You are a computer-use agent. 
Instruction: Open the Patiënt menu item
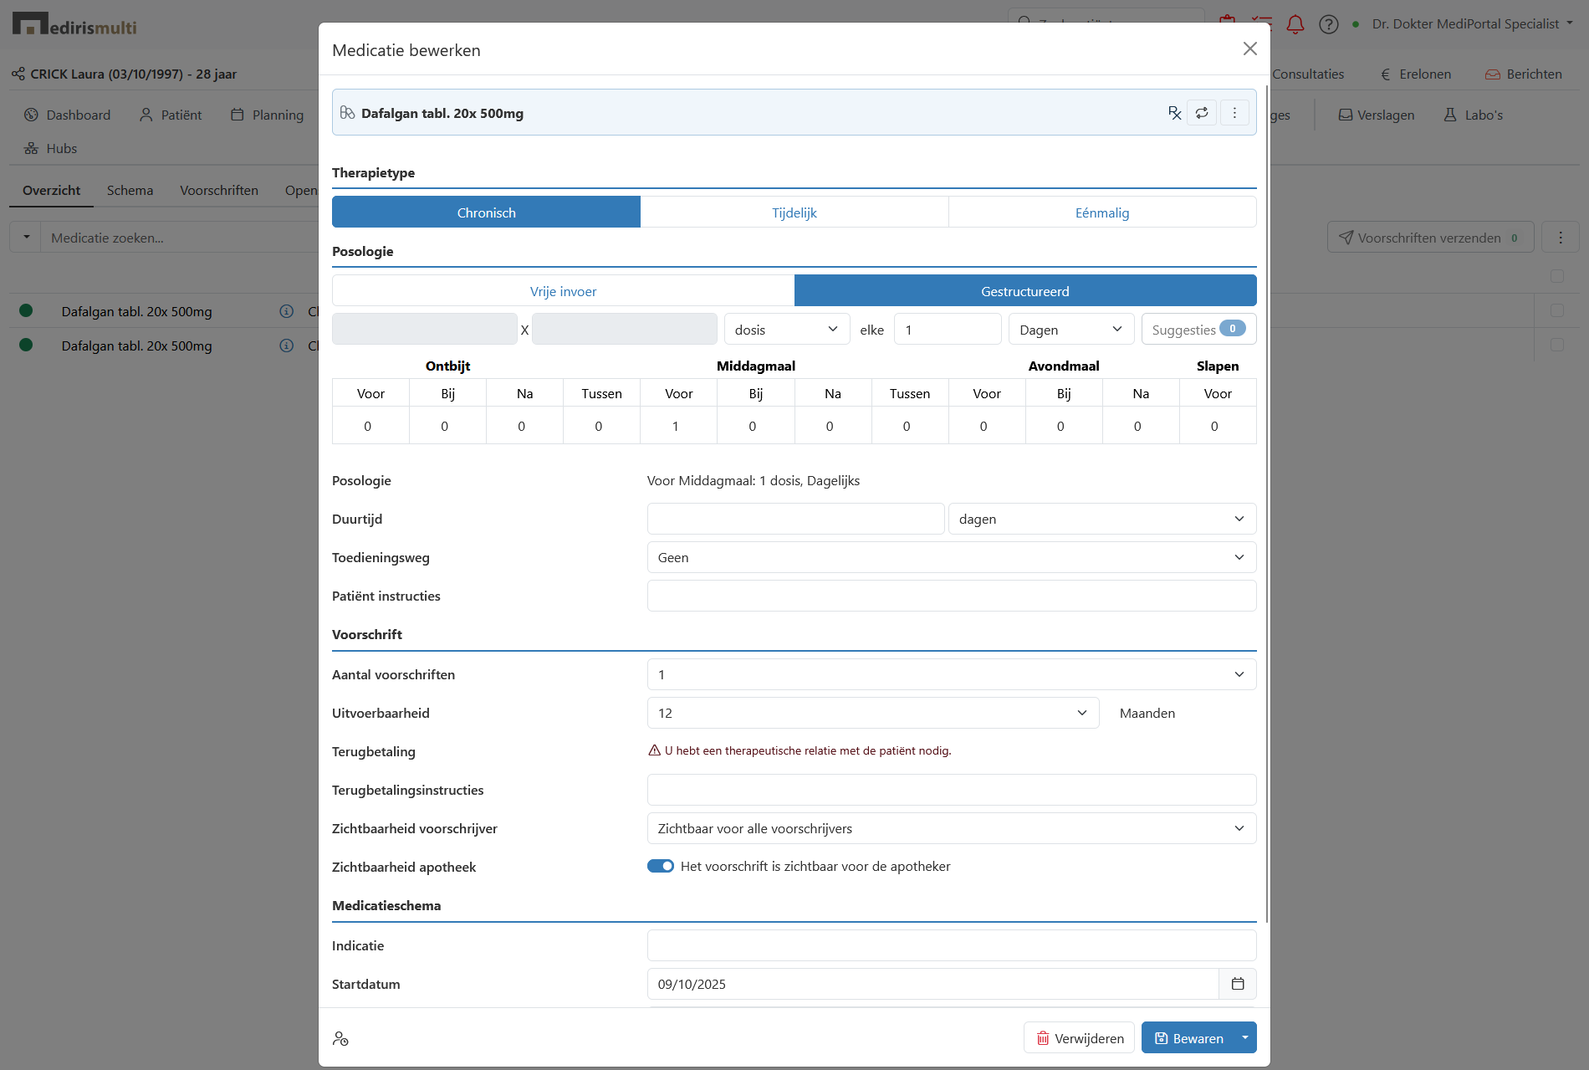coord(171,115)
